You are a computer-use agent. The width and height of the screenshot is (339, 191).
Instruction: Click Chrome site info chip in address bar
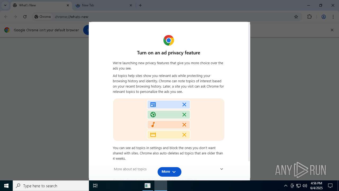click(43, 17)
